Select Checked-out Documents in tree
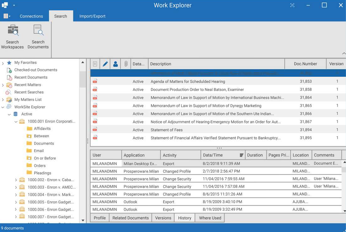This screenshot has height=232, width=346. tap(35, 70)
